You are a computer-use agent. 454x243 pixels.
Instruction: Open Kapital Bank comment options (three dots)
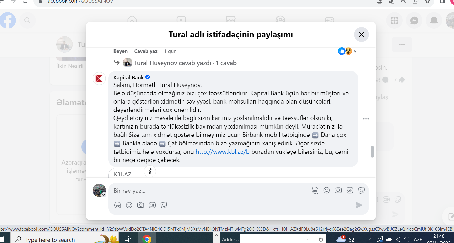point(366,119)
